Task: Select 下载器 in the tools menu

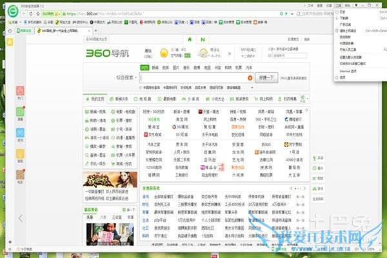Action: click(344, 18)
